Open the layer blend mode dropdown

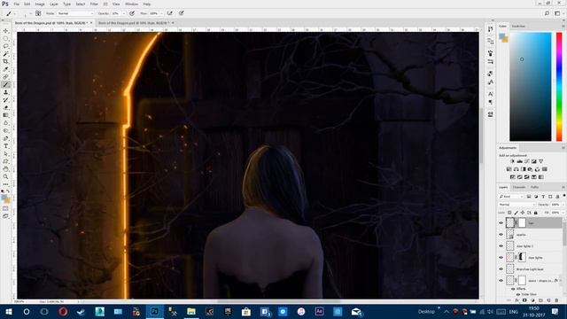pos(517,205)
